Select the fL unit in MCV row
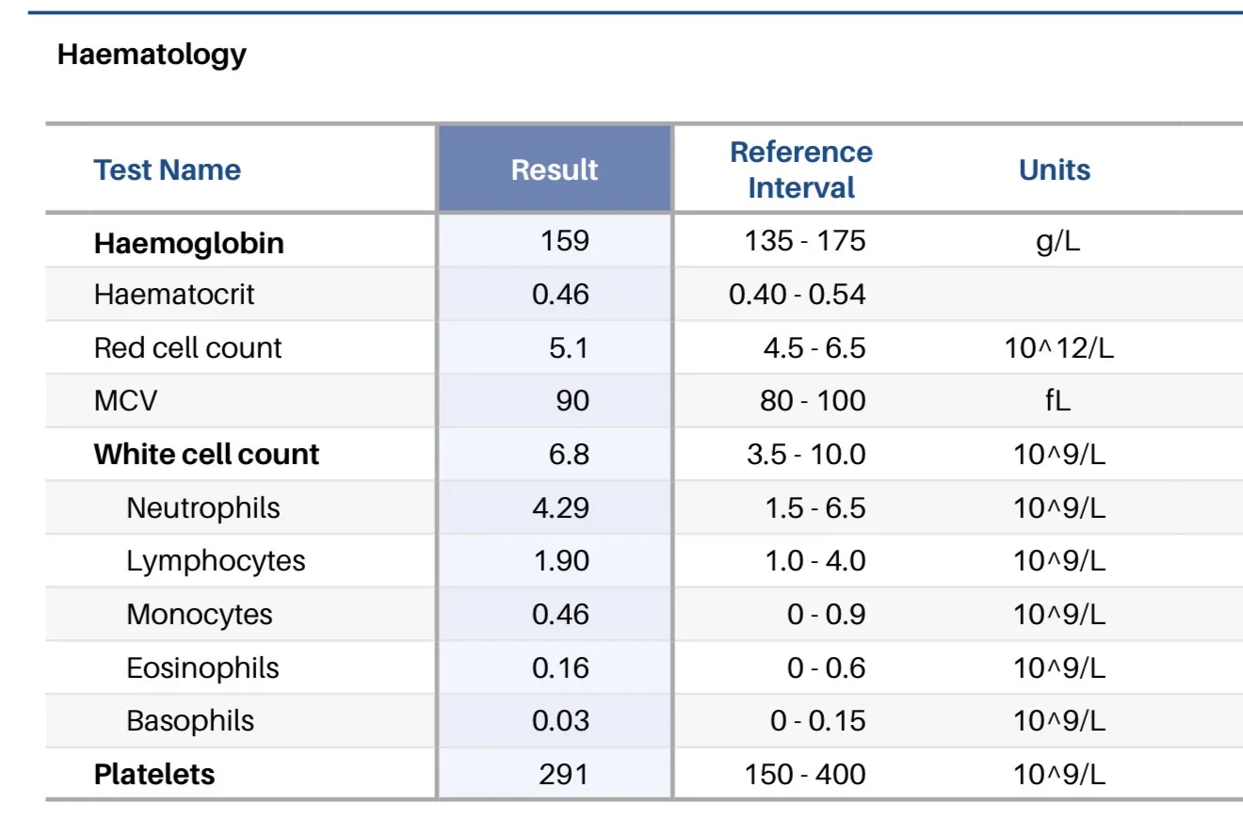 1057,401
